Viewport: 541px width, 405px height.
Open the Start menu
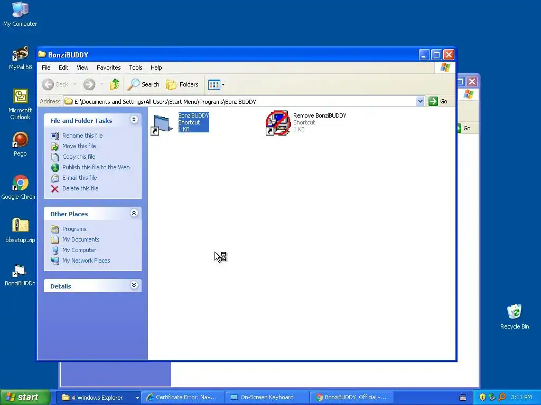pyautogui.click(x=25, y=397)
